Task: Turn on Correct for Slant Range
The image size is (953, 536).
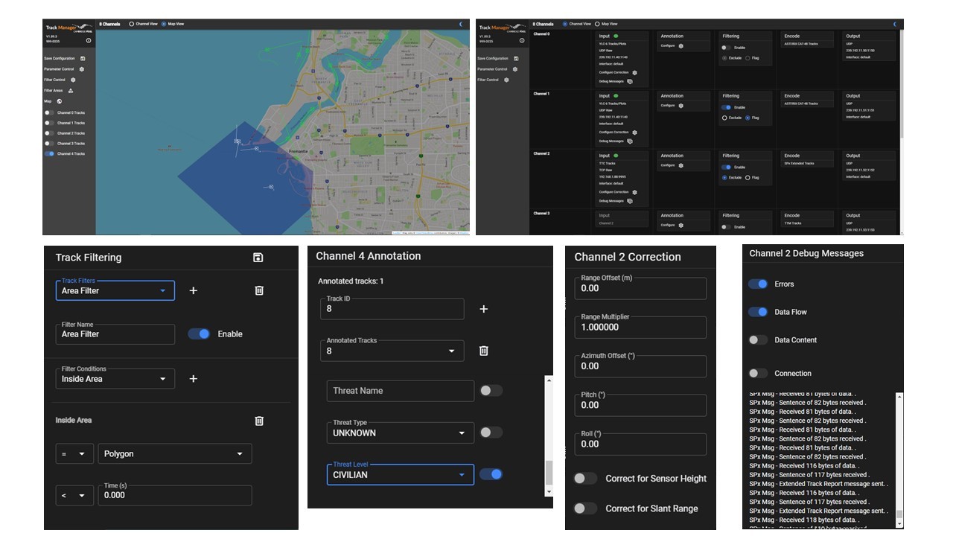Action: [585, 508]
